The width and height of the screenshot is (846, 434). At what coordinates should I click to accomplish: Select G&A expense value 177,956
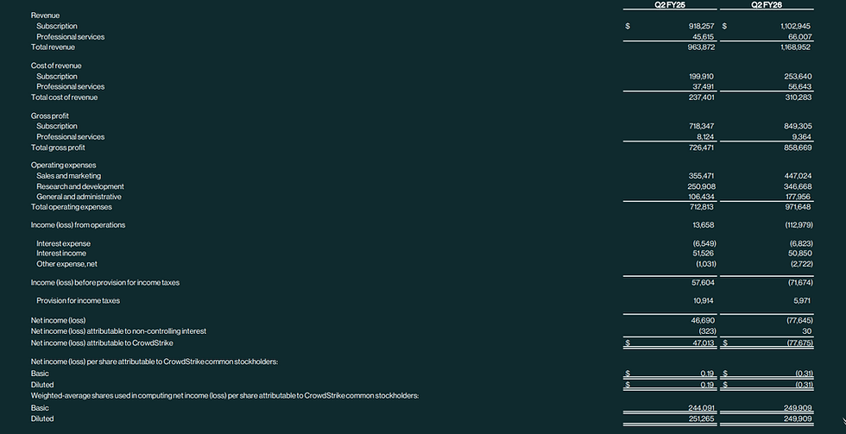pos(799,197)
